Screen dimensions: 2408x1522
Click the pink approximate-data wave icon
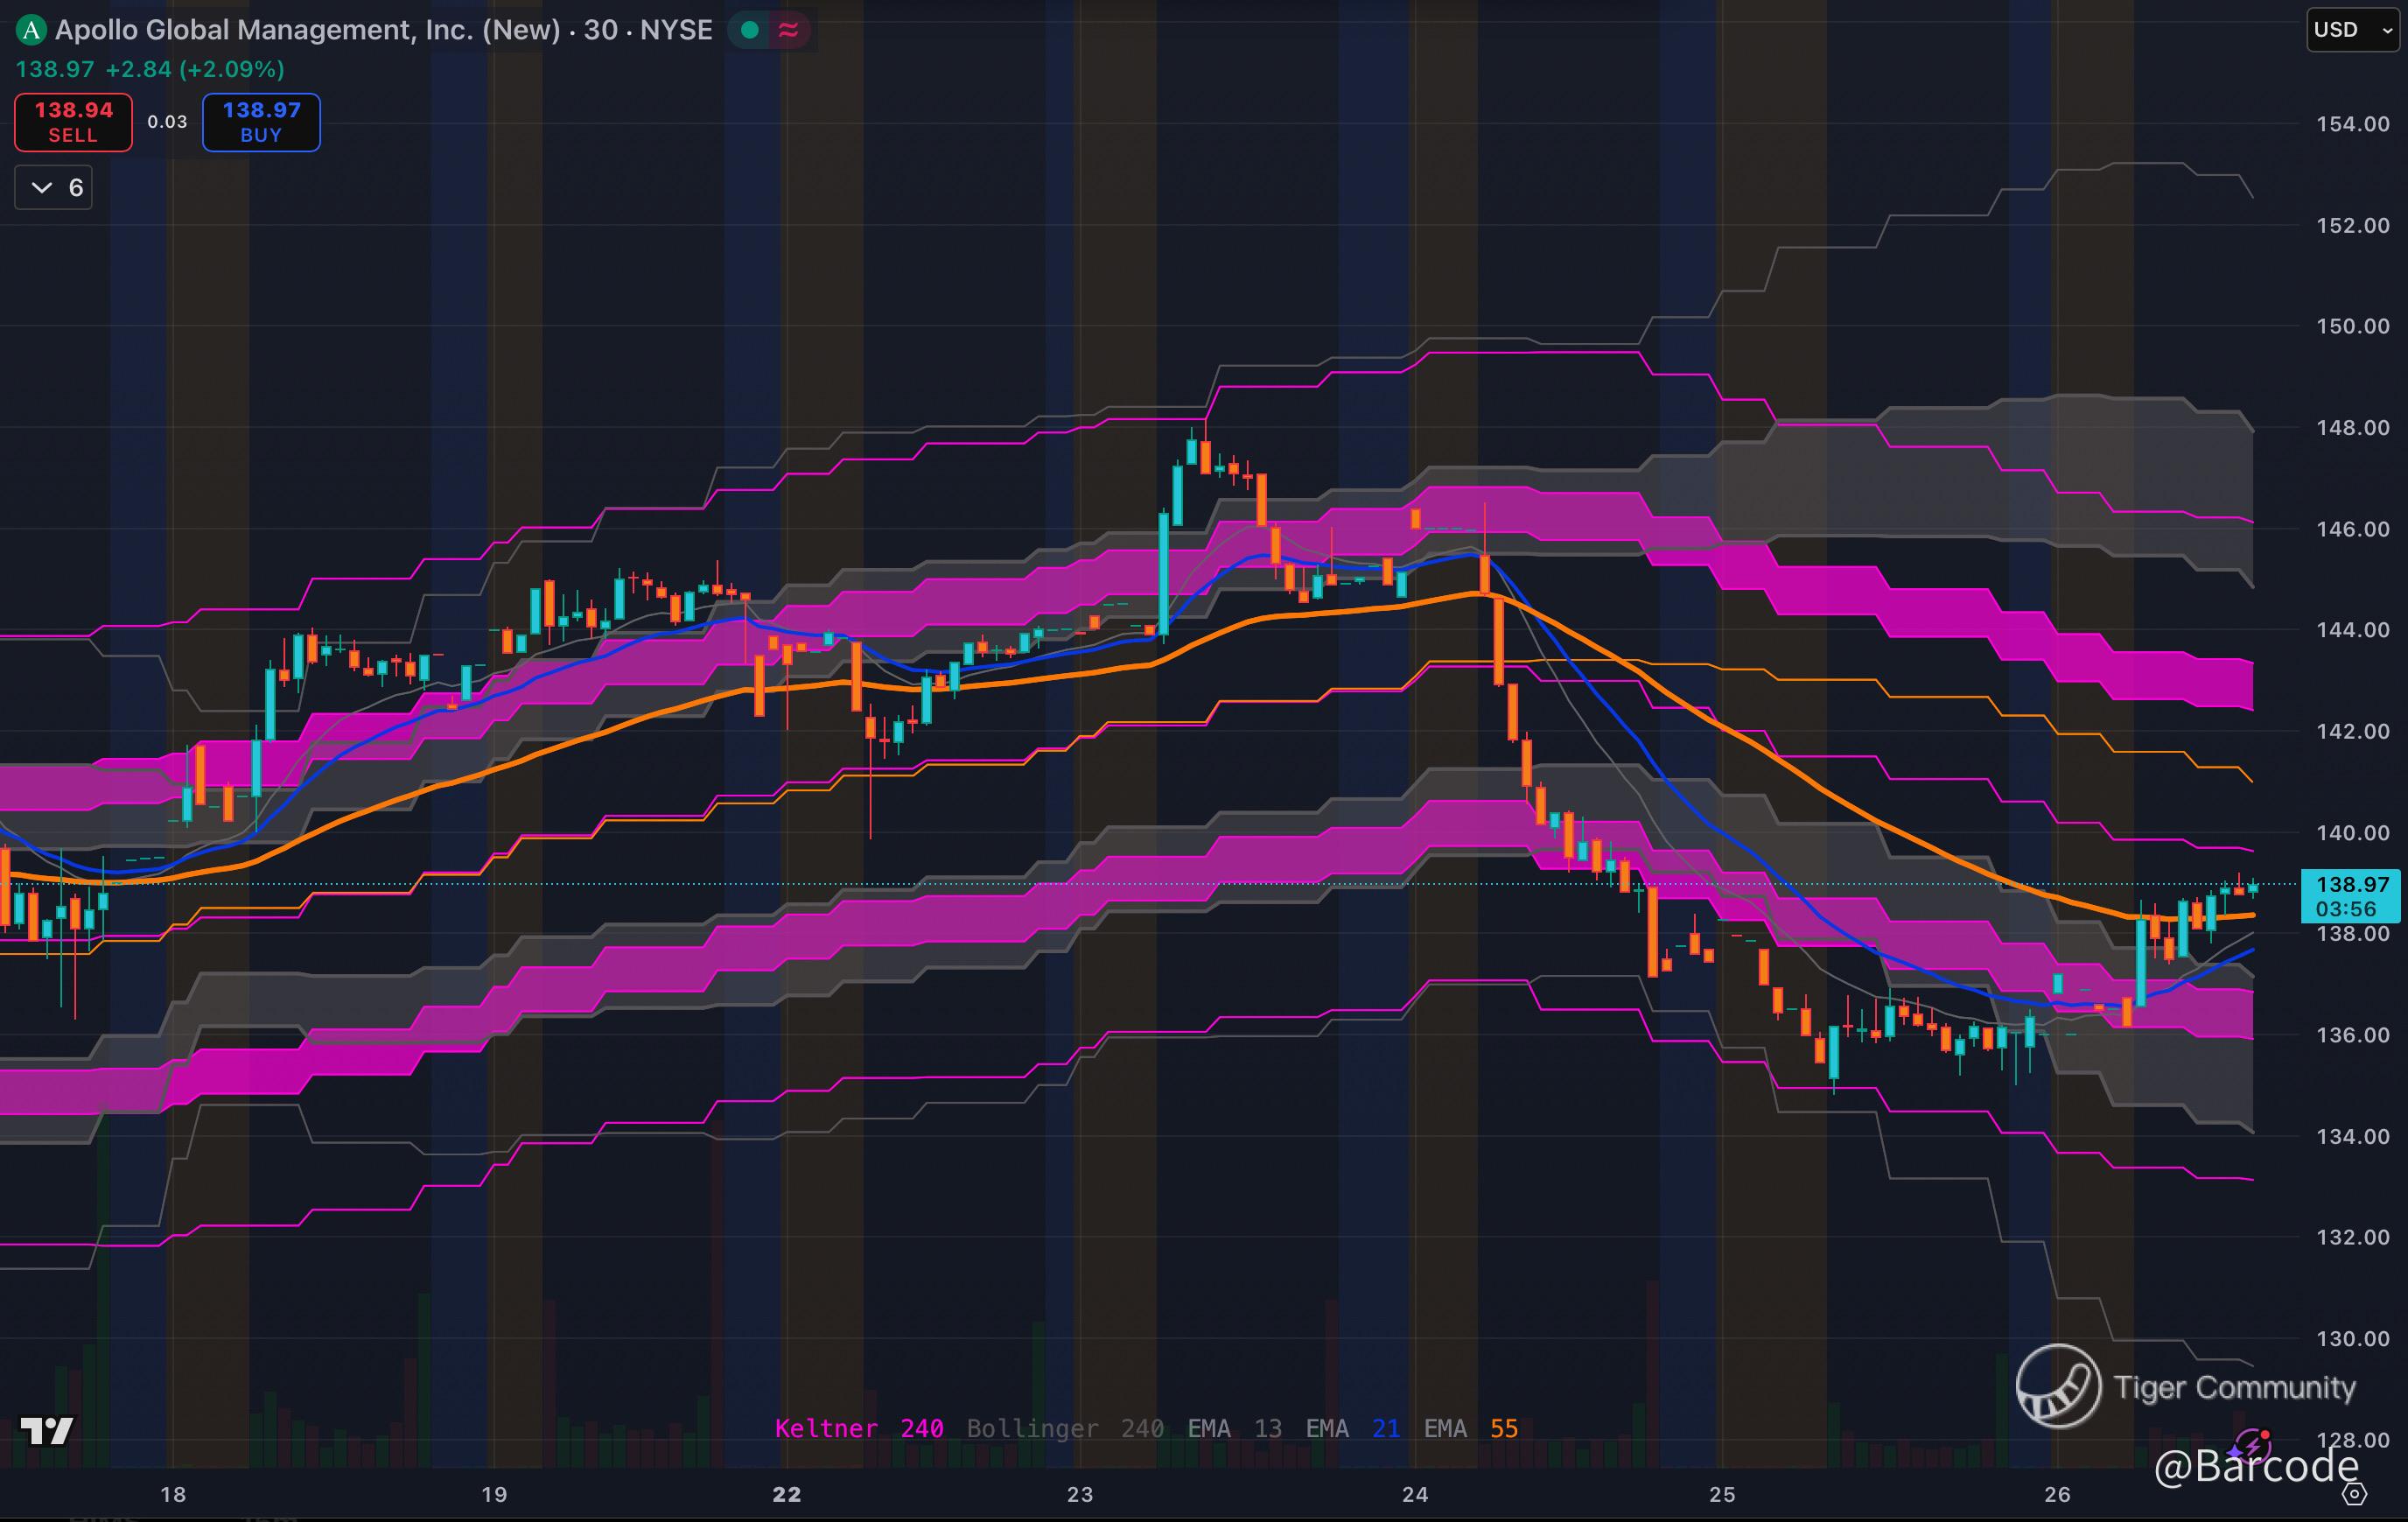pyautogui.click(x=789, y=30)
